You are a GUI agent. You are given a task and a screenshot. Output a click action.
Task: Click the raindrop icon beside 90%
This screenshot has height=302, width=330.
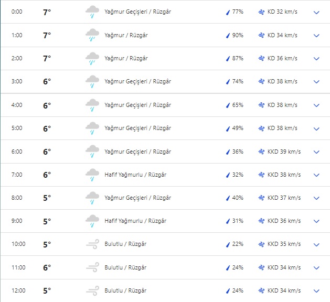click(x=228, y=36)
